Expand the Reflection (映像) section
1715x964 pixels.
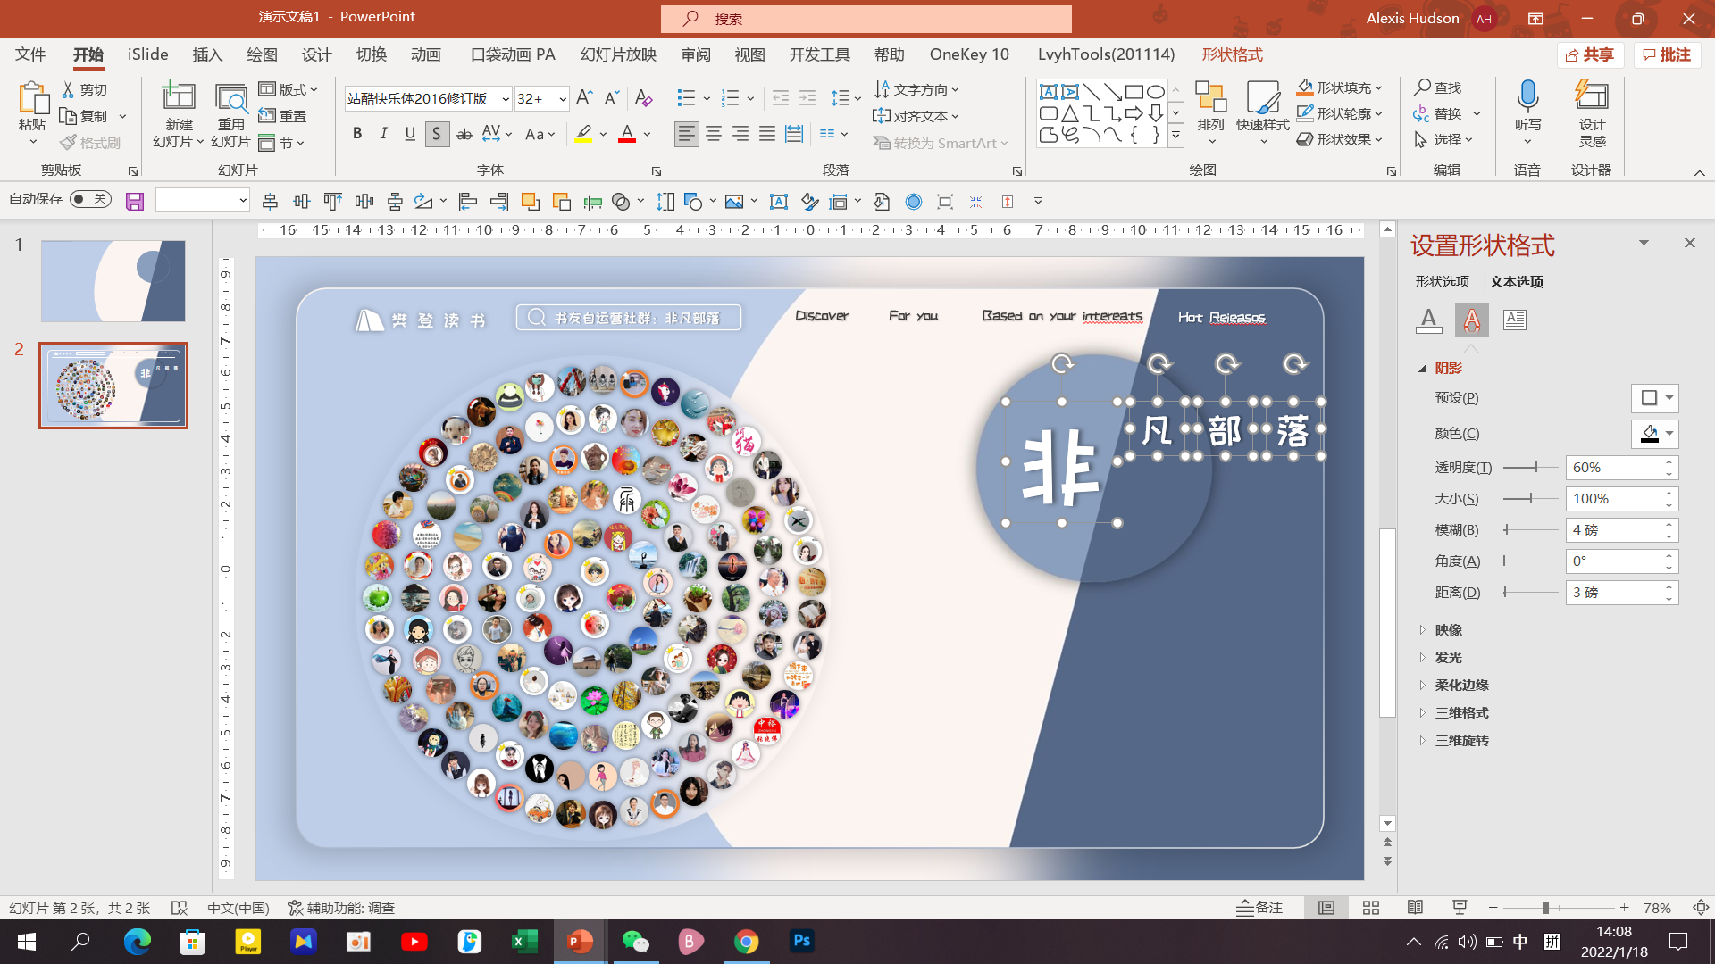tap(1447, 629)
